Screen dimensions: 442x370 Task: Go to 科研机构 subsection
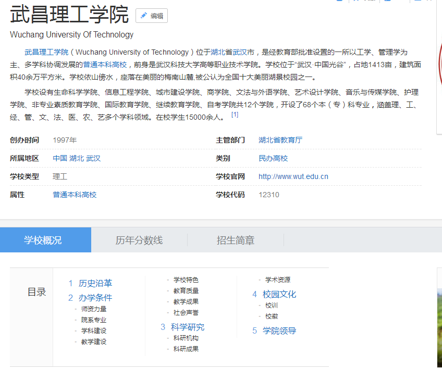pyautogui.click(x=186, y=338)
